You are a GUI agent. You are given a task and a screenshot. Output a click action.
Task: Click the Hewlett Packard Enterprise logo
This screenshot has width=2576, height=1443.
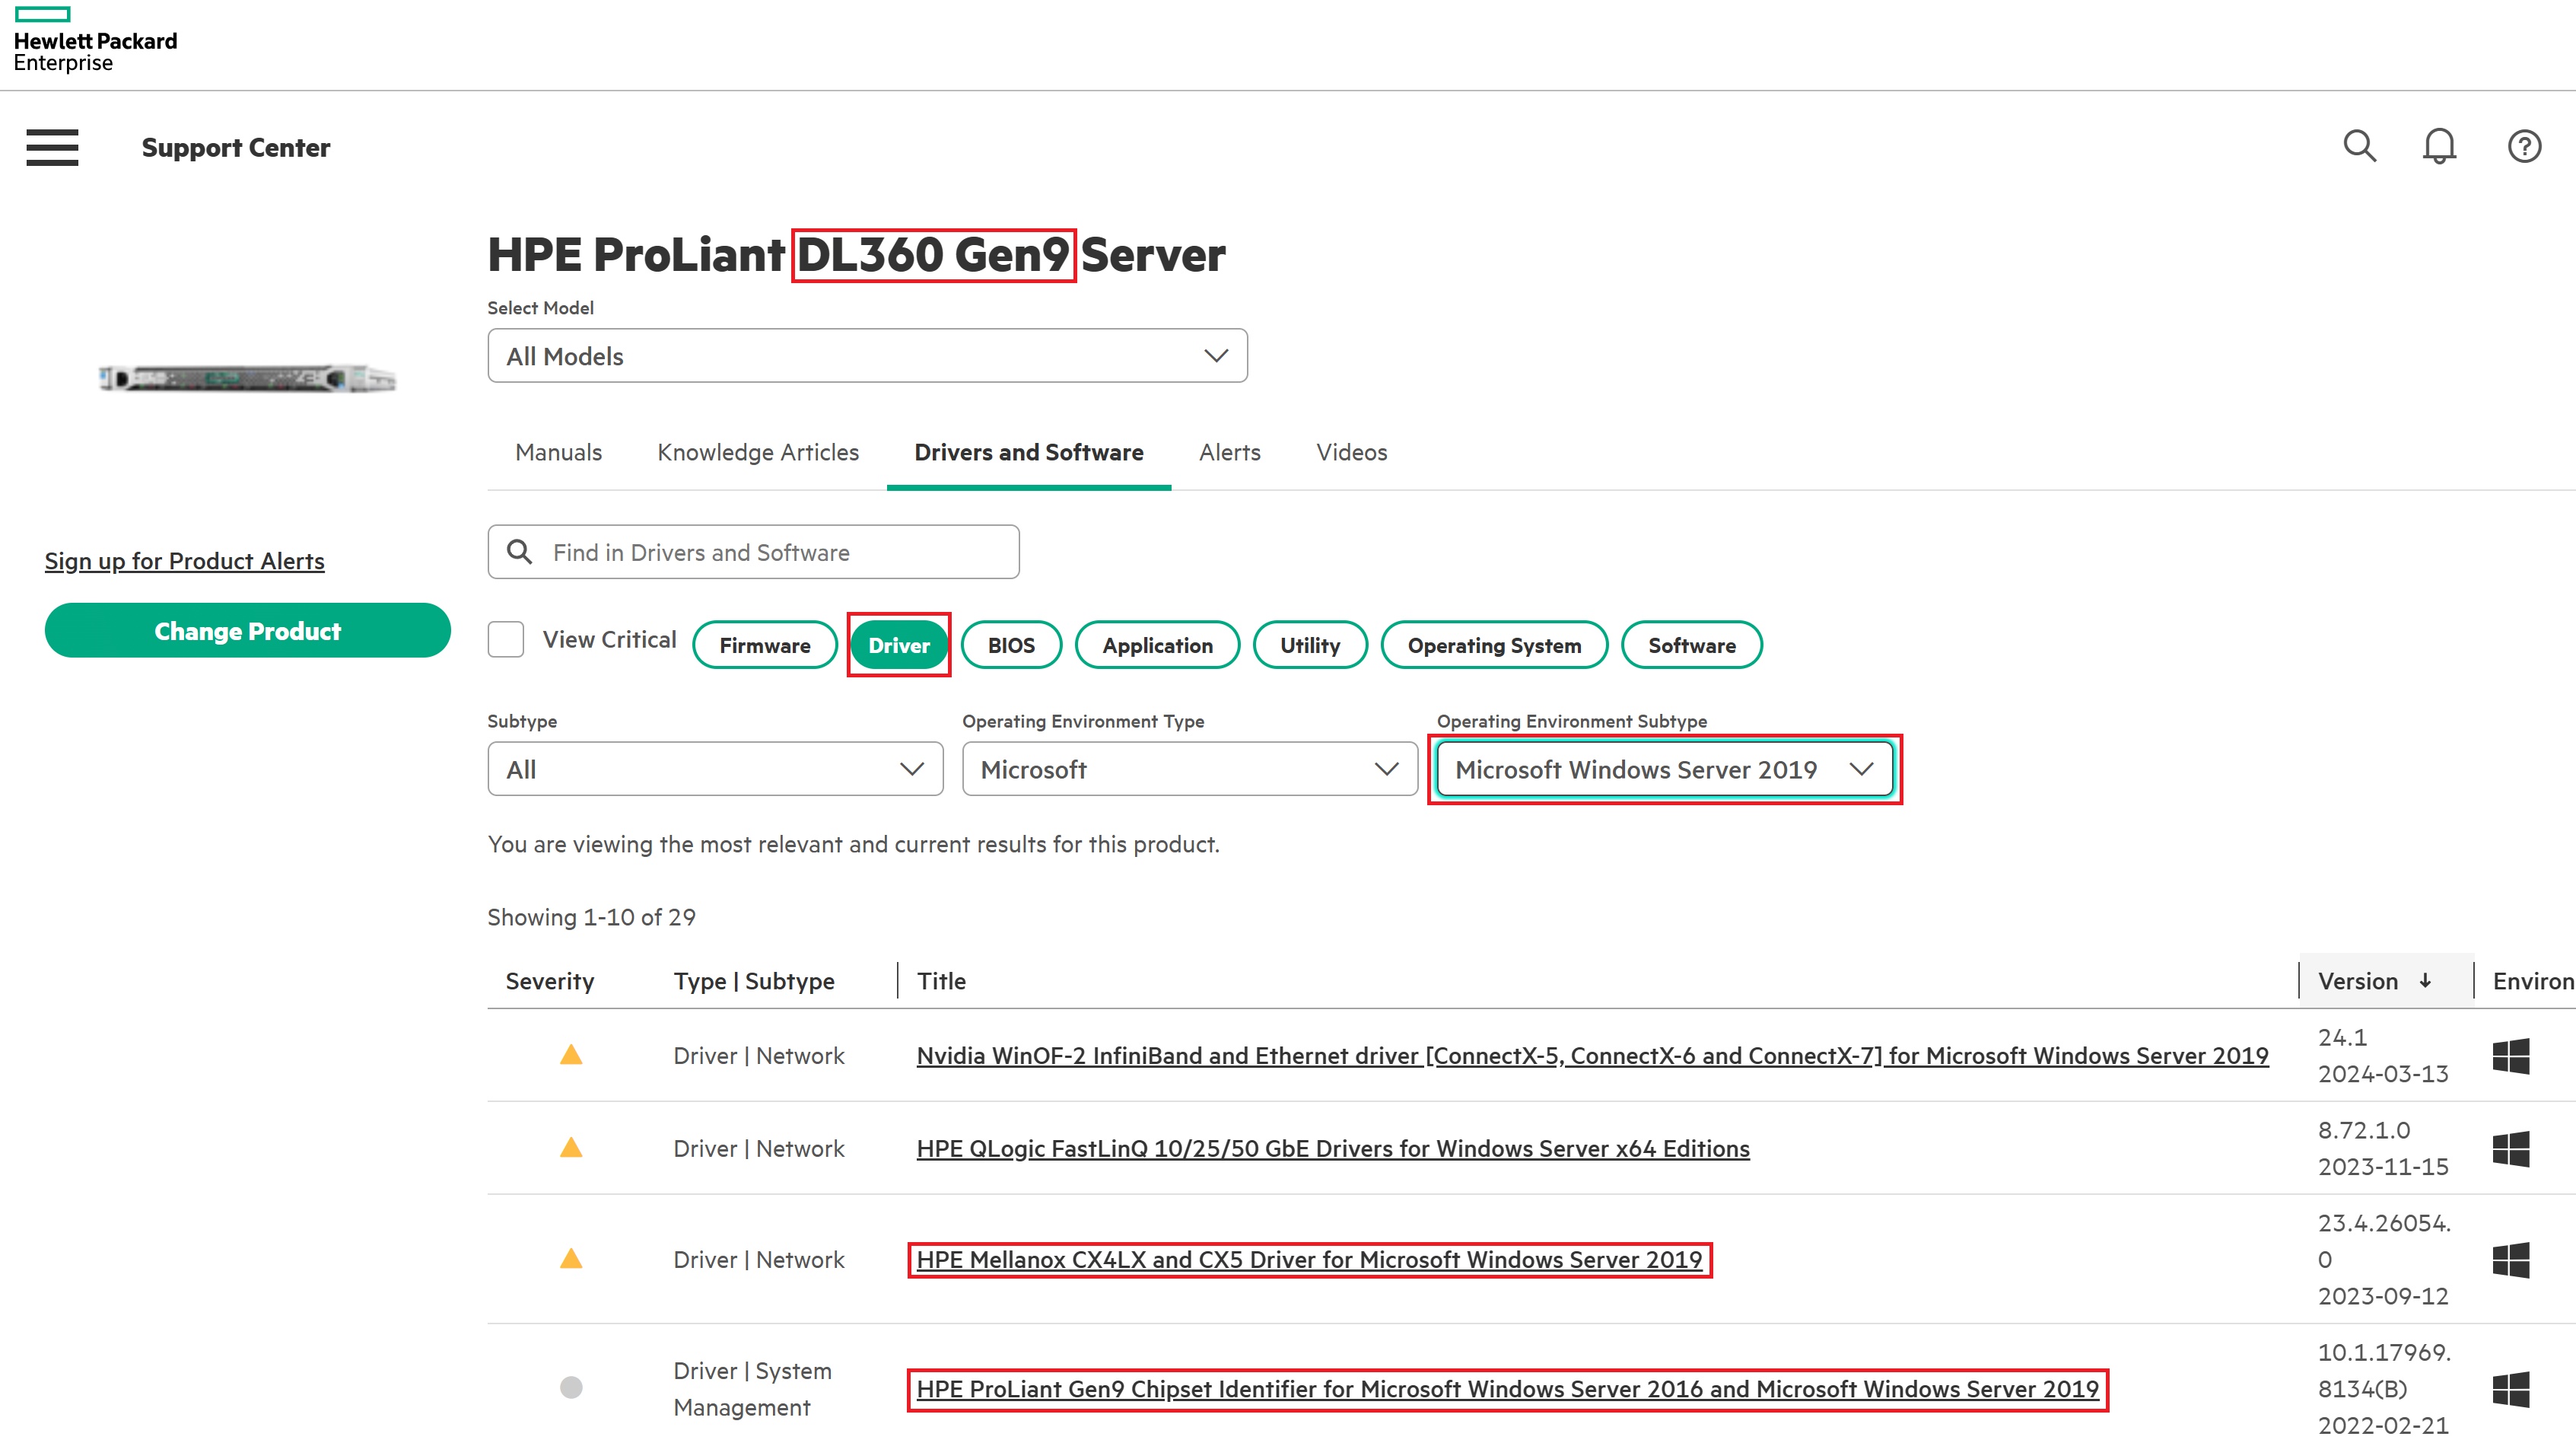[x=95, y=40]
